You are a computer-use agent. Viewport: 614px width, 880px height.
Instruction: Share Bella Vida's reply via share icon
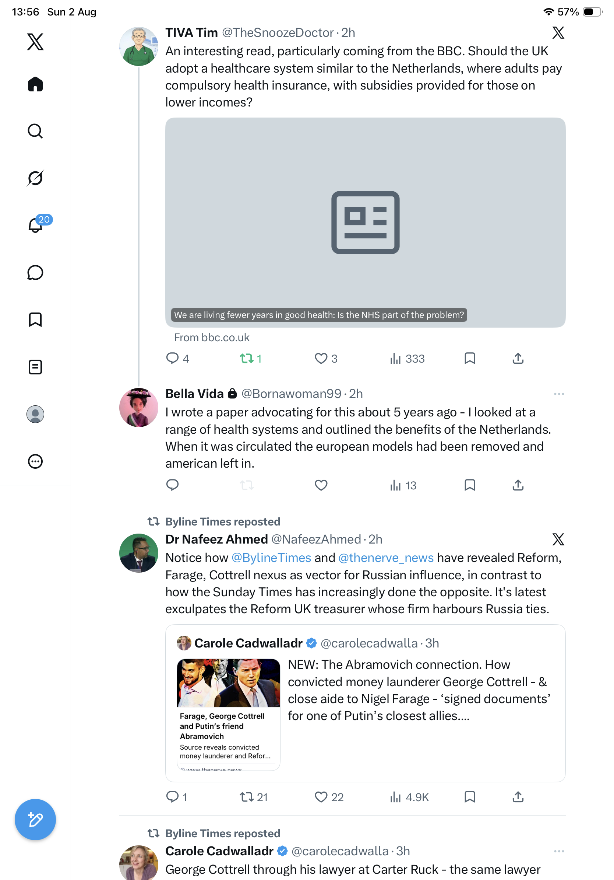click(x=518, y=485)
